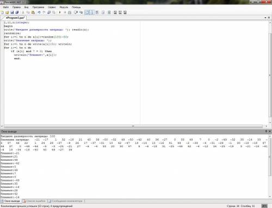Click the Cut scissors icon
This screenshot has width=272, height=208.
(x=23, y=12)
